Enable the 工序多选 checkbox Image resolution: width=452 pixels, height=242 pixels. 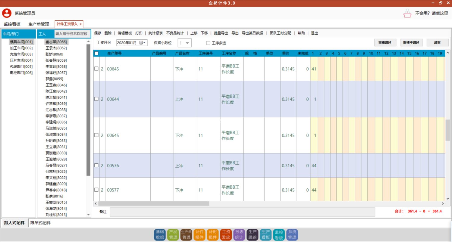click(208, 43)
